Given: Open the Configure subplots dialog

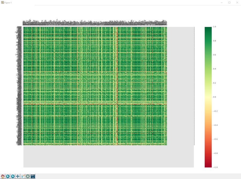Looking at the screenshot, I should pos(28,176).
